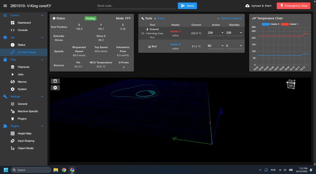This screenshot has width=316, height=174.
Task: Click the Dashboard grid icon
Action: click(13, 23)
